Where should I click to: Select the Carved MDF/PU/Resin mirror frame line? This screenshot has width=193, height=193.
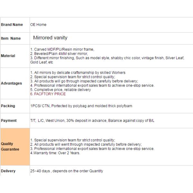(62, 49)
